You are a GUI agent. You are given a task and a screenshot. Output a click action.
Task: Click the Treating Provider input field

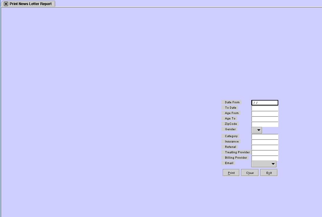click(x=265, y=153)
